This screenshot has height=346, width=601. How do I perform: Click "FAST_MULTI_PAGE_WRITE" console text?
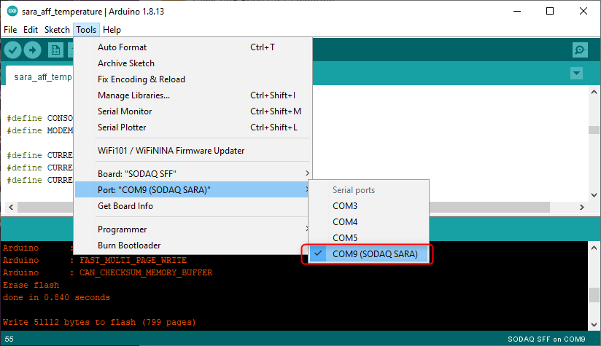point(133,260)
